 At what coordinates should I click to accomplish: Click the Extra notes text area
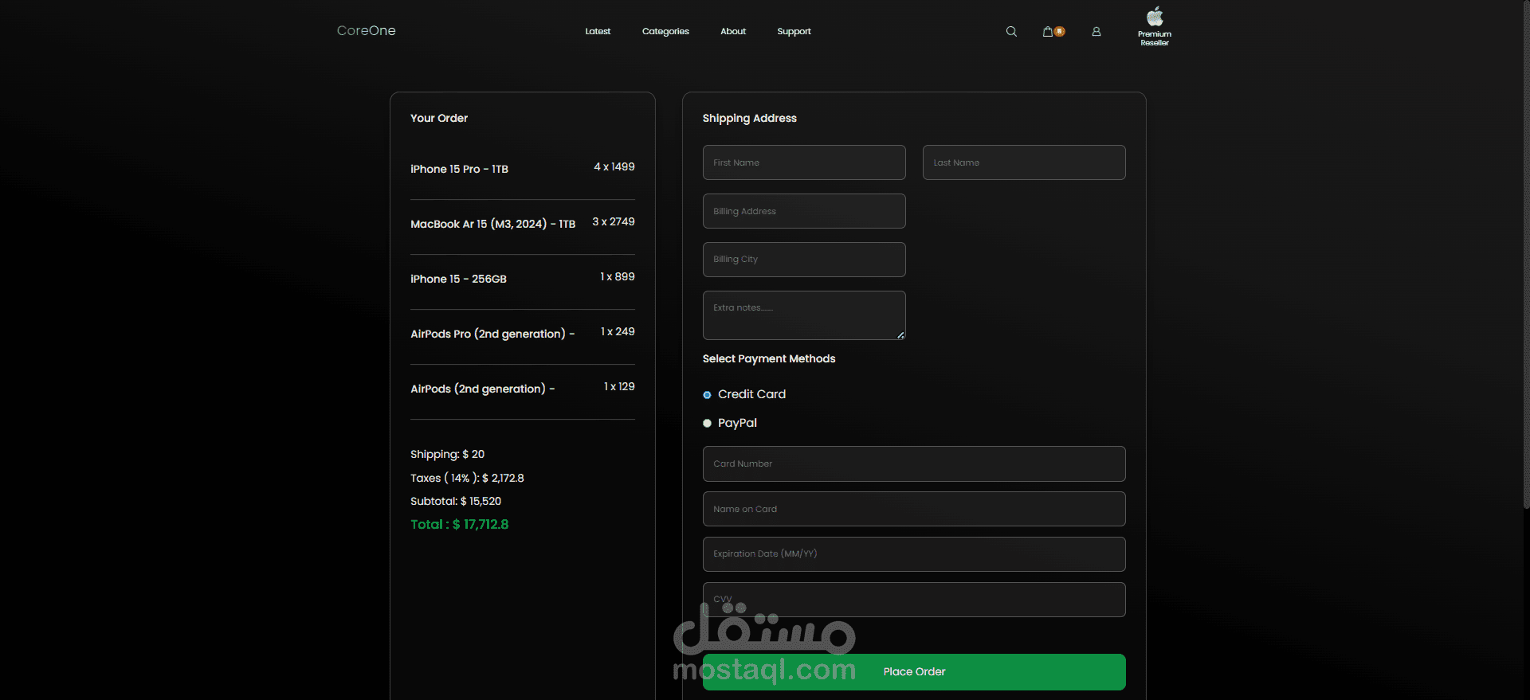(804, 315)
